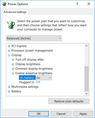This screenshot has height=118, width=95.
Task: Click Restore plan defaults button
Action: (x=69, y=101)
